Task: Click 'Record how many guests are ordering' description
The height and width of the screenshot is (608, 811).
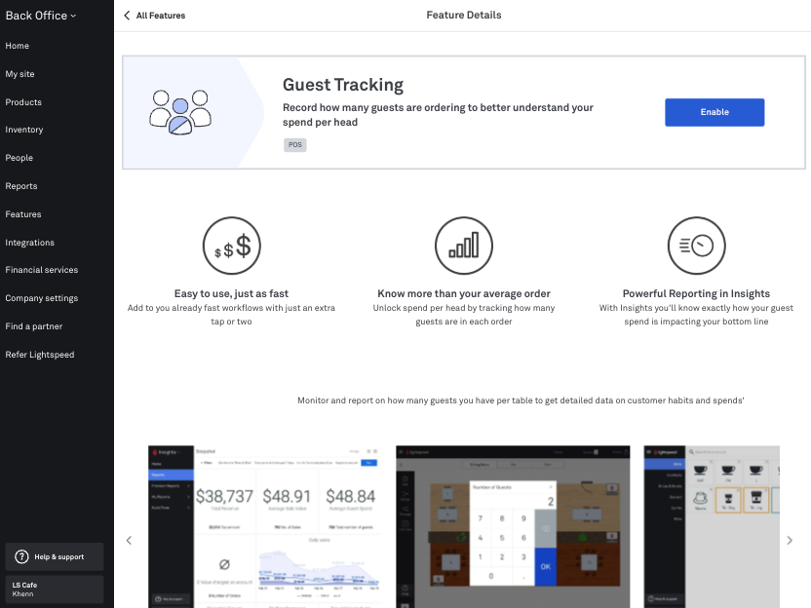Action: pos(438,115)
